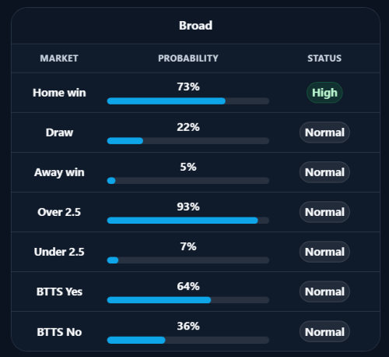Click the MARKET column header
389x357 pixels.
(x=59, y=58)
